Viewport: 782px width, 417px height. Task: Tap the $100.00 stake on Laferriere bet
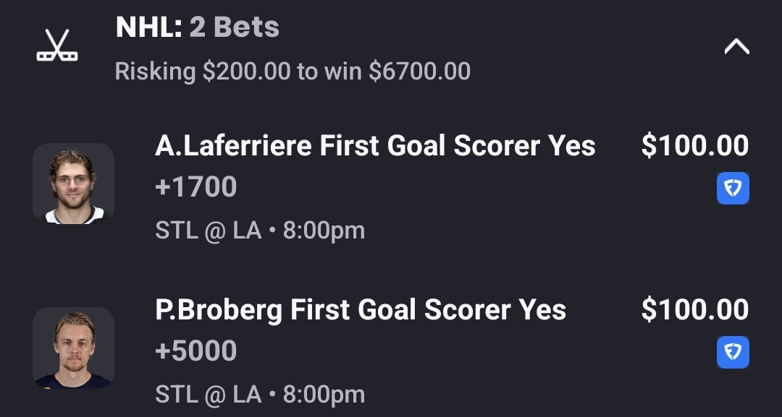[695, 146]
